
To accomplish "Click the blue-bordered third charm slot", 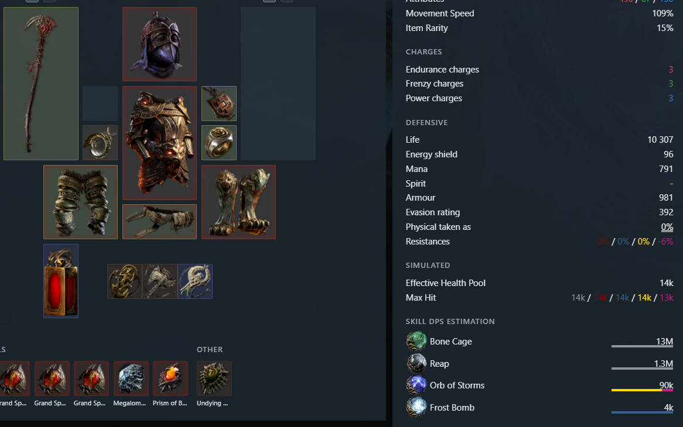I will (194, 281).
